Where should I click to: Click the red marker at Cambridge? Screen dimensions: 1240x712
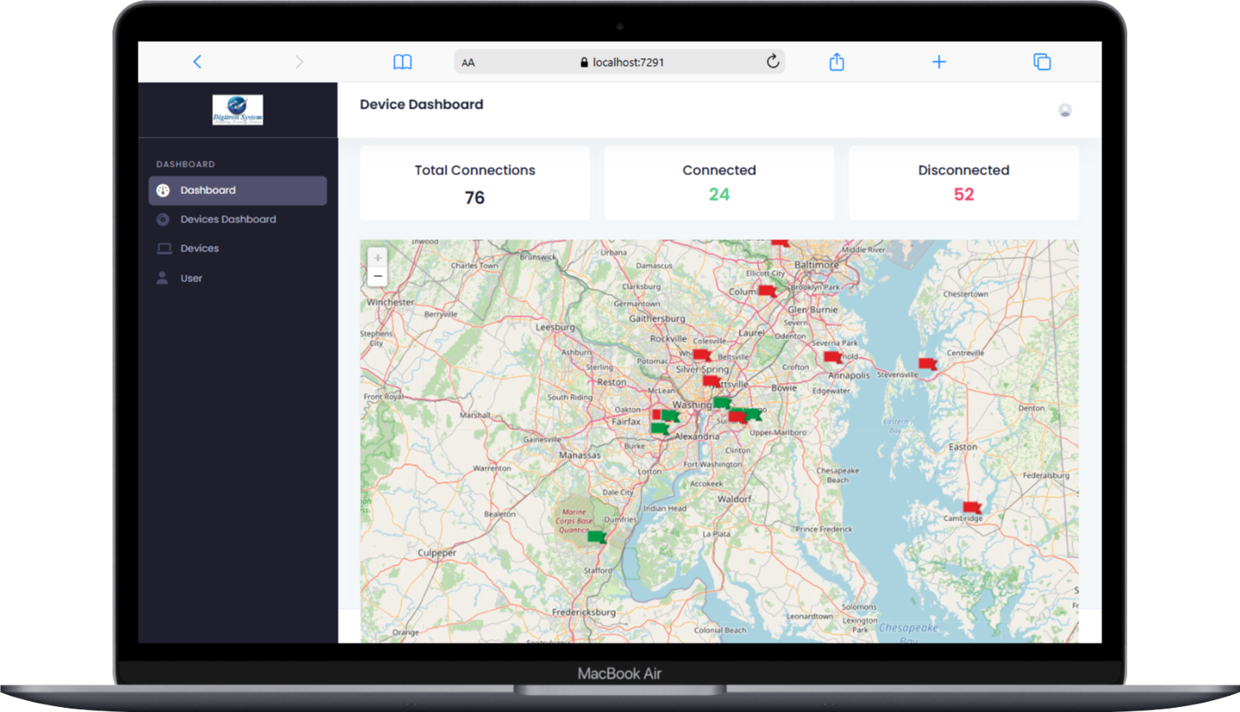point(971,507)
